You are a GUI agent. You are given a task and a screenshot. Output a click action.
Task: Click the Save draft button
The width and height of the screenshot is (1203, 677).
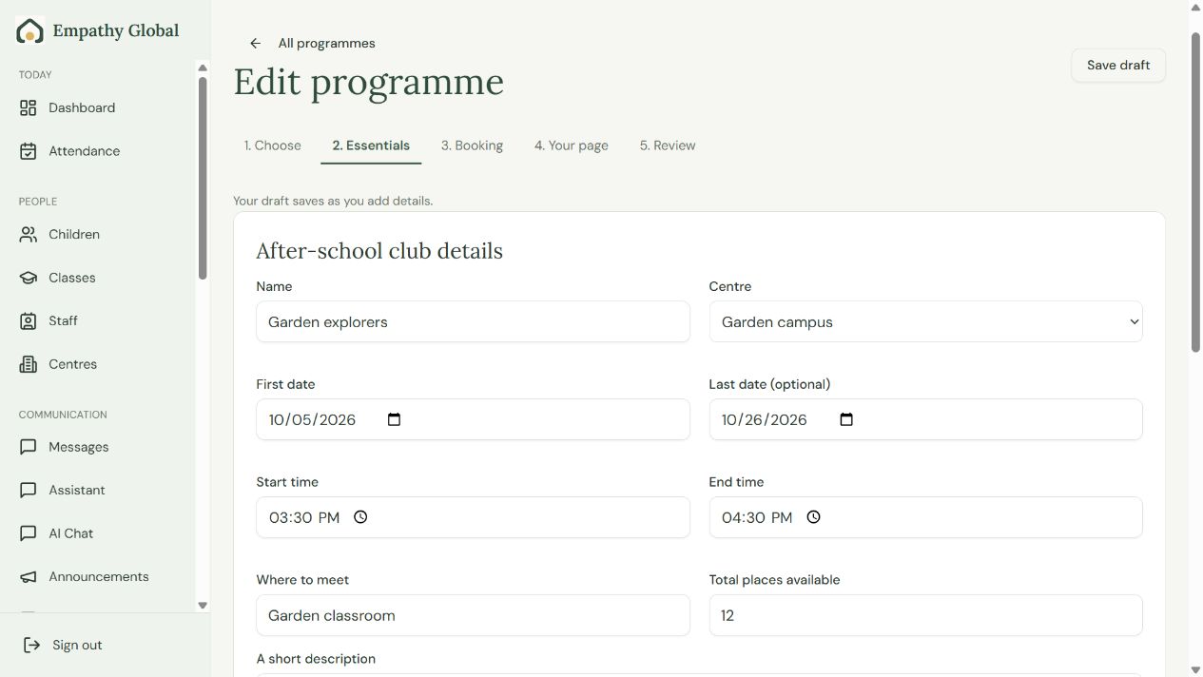tap(1118, 66)
